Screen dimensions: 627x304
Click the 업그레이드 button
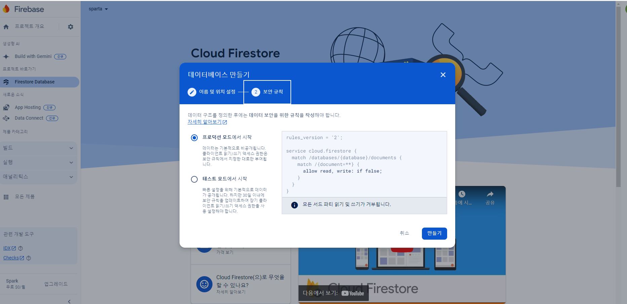[56, 284]
